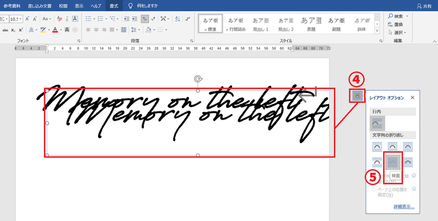
Task: Click the layout options button beside image
Action: [357, 95]
